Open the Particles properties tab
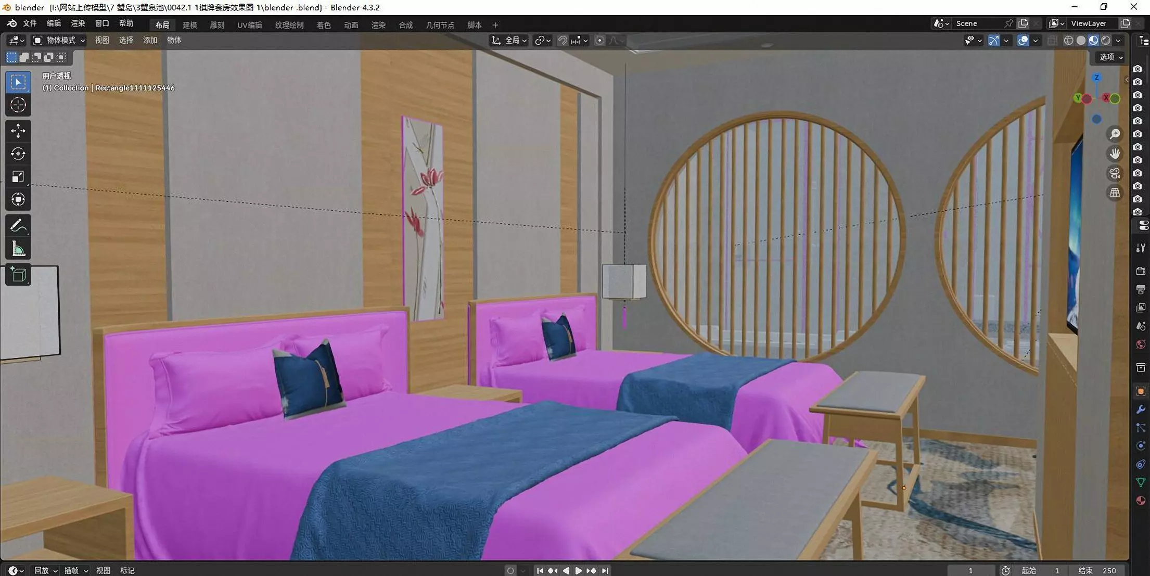Screen dimensions: 1150x576 pos(1141,427)
